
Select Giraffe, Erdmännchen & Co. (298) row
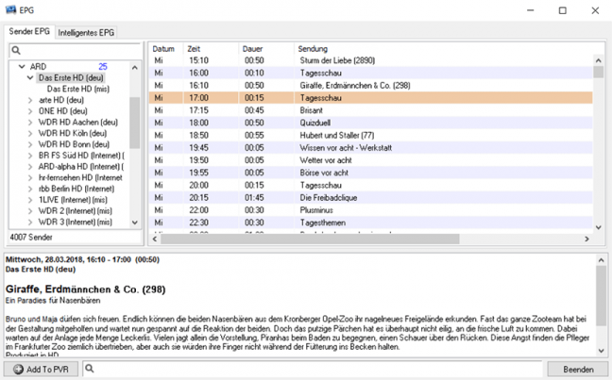click(371, 86)
